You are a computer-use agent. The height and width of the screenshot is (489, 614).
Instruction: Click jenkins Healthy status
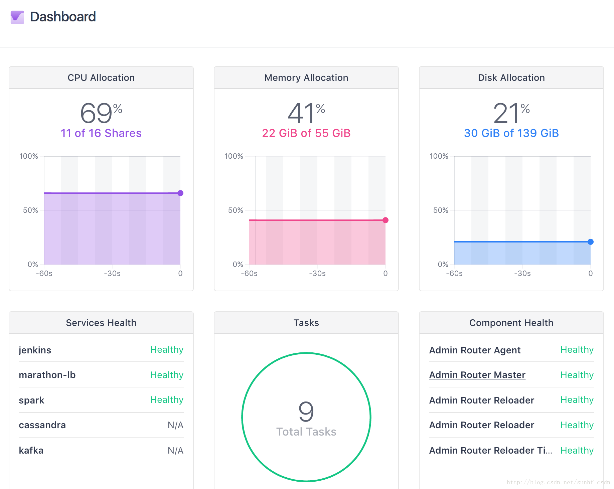click(x=167, y=349)
